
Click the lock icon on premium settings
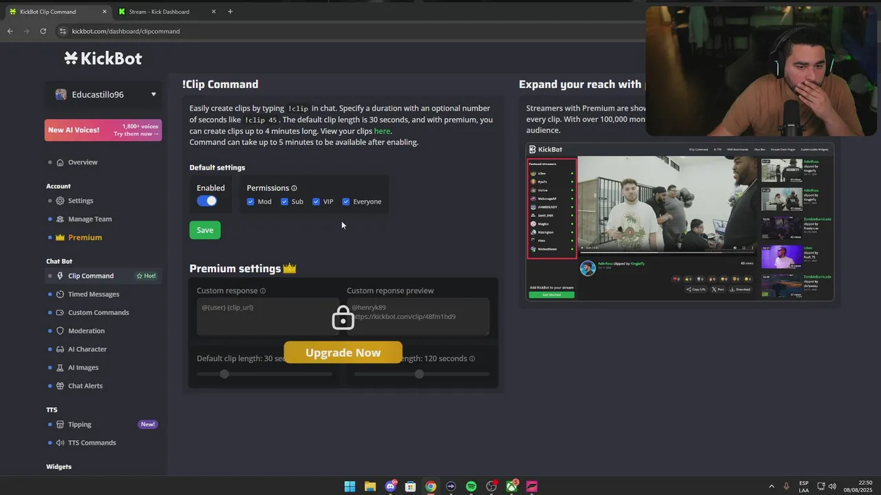[343, 317]
